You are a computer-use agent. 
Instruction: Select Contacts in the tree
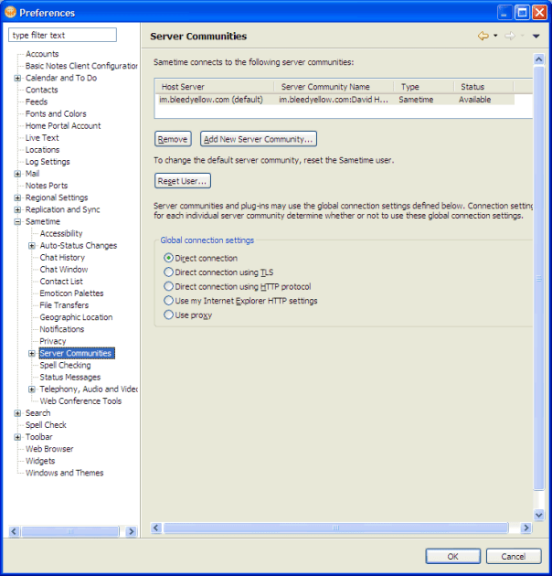(x=41, y=90)
